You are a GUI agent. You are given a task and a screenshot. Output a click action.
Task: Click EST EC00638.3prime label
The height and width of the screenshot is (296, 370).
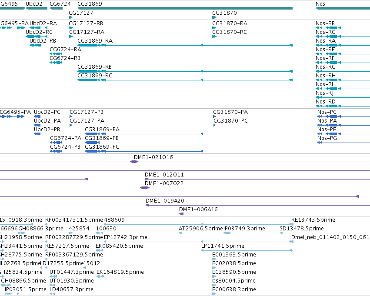(x=234, y=289)
